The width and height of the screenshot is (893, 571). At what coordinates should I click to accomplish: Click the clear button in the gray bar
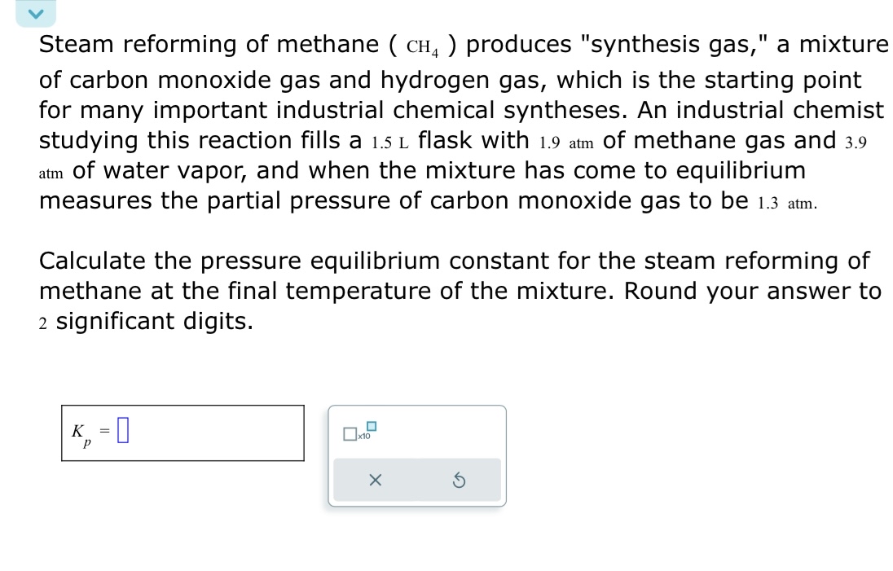pos(375,481)
